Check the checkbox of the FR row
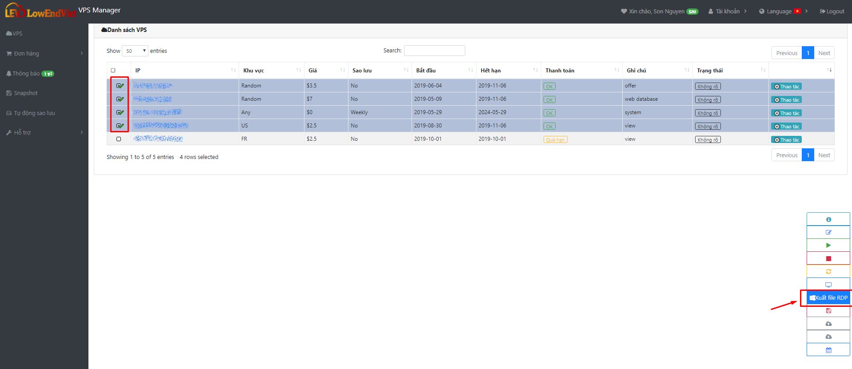The image size is (852, 369). pyautogui.click(x=119, y=139)
